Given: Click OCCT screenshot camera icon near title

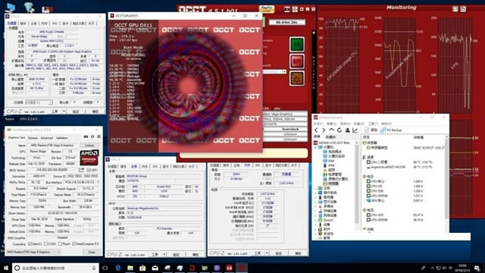Looking at the screenshot, I should [287, 9].
